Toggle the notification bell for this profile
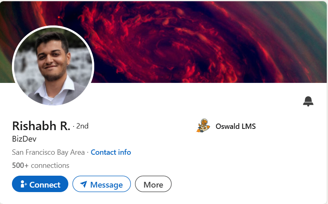Viewport: 328px width, 204px height. point(308,101)
